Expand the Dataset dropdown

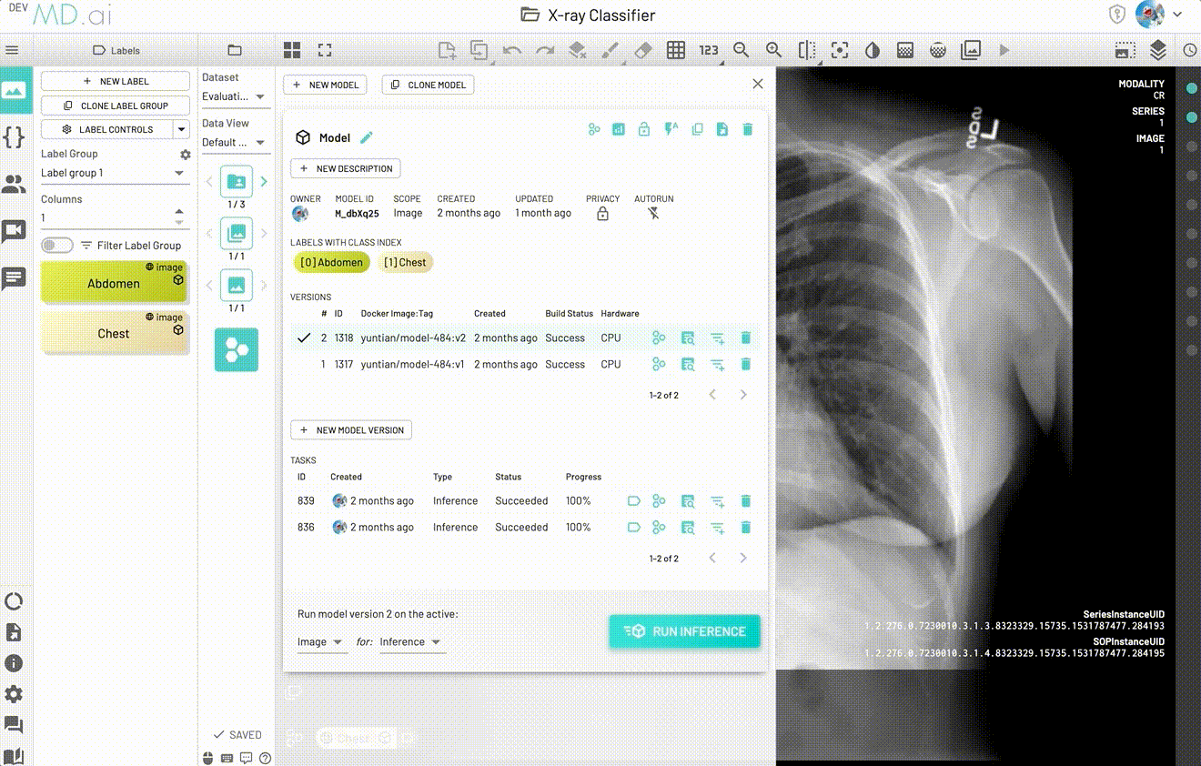[234, 96]
